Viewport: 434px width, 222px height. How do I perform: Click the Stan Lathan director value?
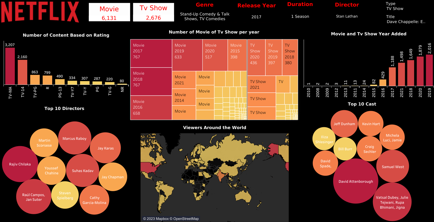347,16
